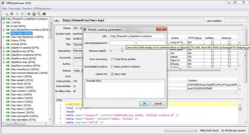This screenshot has height=135, width=250.
Task: Click the URL field in the dialog
Action: [x=137, y=36]
